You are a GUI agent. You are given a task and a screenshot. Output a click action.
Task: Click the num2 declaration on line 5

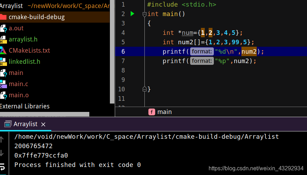tap(186, 42)
